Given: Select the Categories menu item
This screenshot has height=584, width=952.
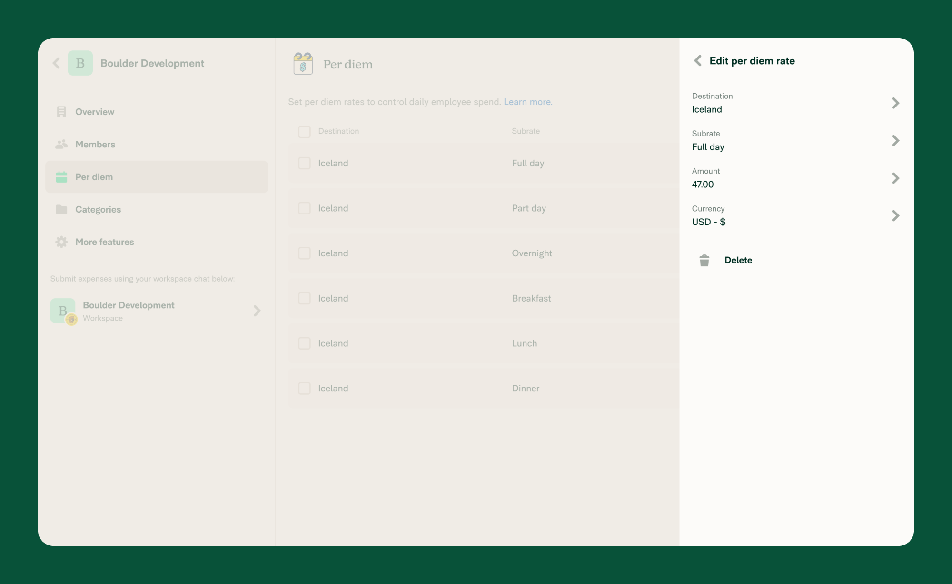Looking at the screenshot, I should pos(98,209).
